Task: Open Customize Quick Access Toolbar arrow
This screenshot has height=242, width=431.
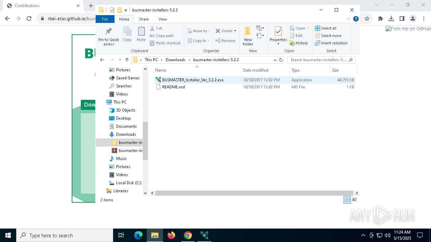Action: point(126,10)
